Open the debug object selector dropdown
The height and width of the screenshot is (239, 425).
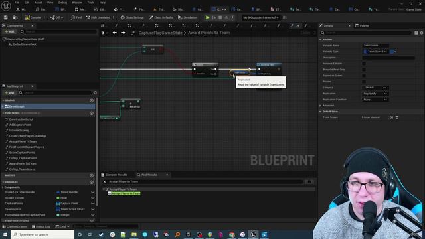click(261, 17)
